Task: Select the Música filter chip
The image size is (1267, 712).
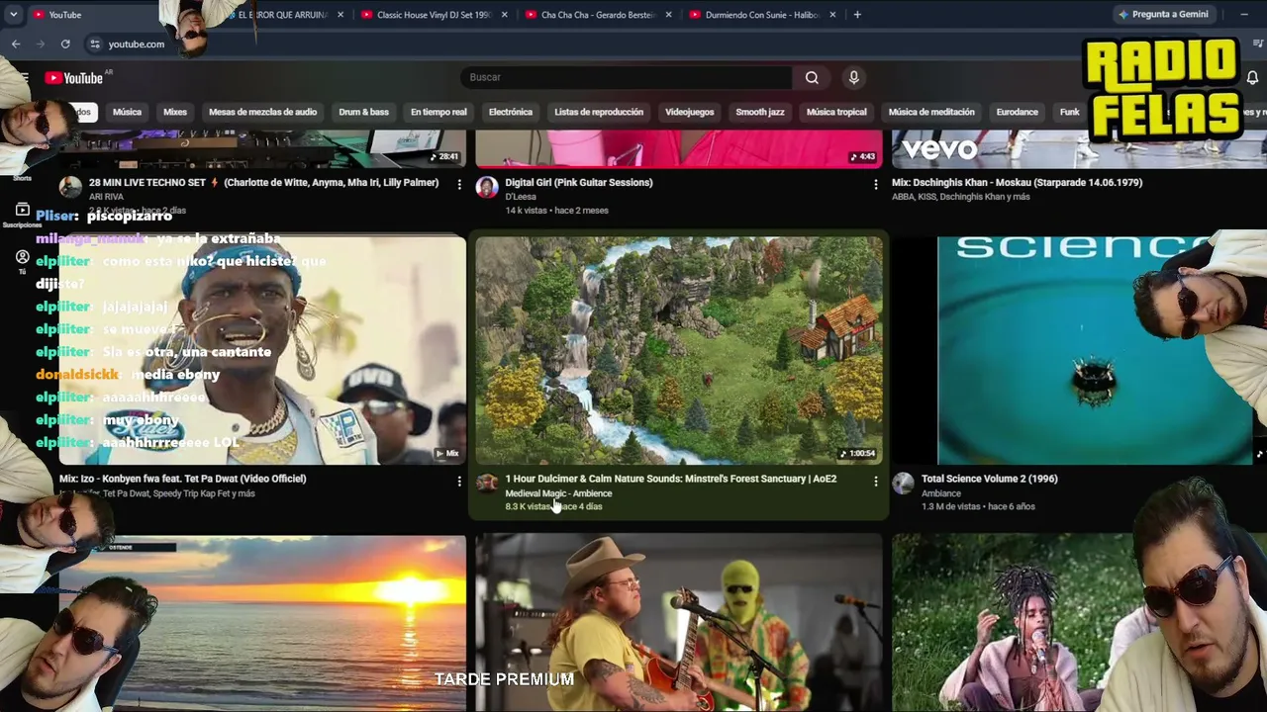Action: tap(127, 112)
